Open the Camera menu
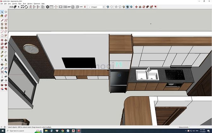 pos(15,4)
